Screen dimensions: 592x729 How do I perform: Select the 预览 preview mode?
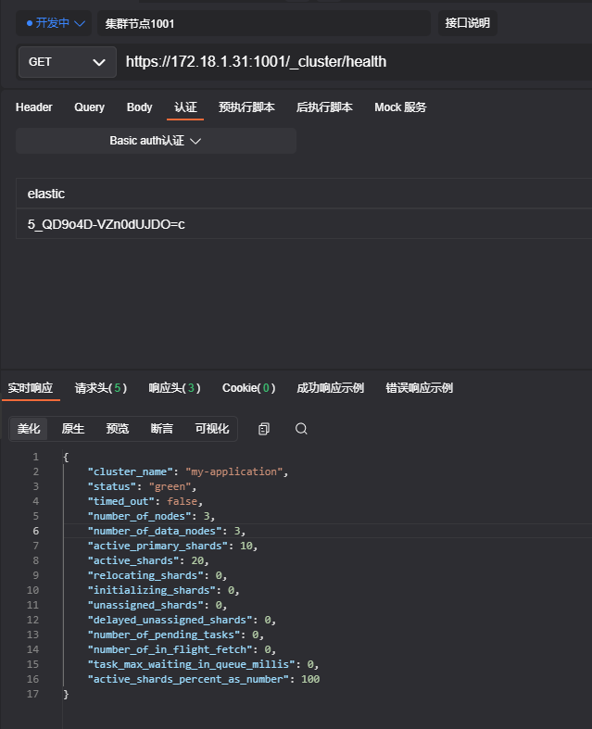[117, 429]
